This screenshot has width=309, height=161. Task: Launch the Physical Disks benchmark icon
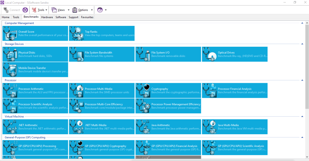pyautogui.click(x=10, y=54)
